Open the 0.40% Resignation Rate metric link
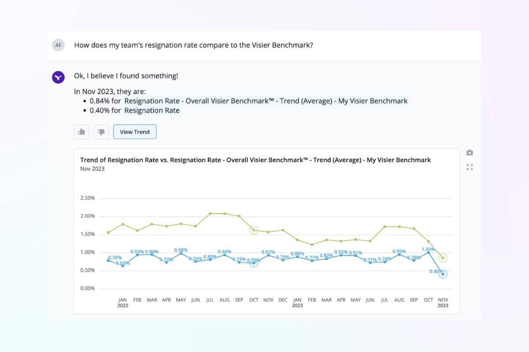The height and width of the screenshot is (352, 529). (x=152, y=110)
